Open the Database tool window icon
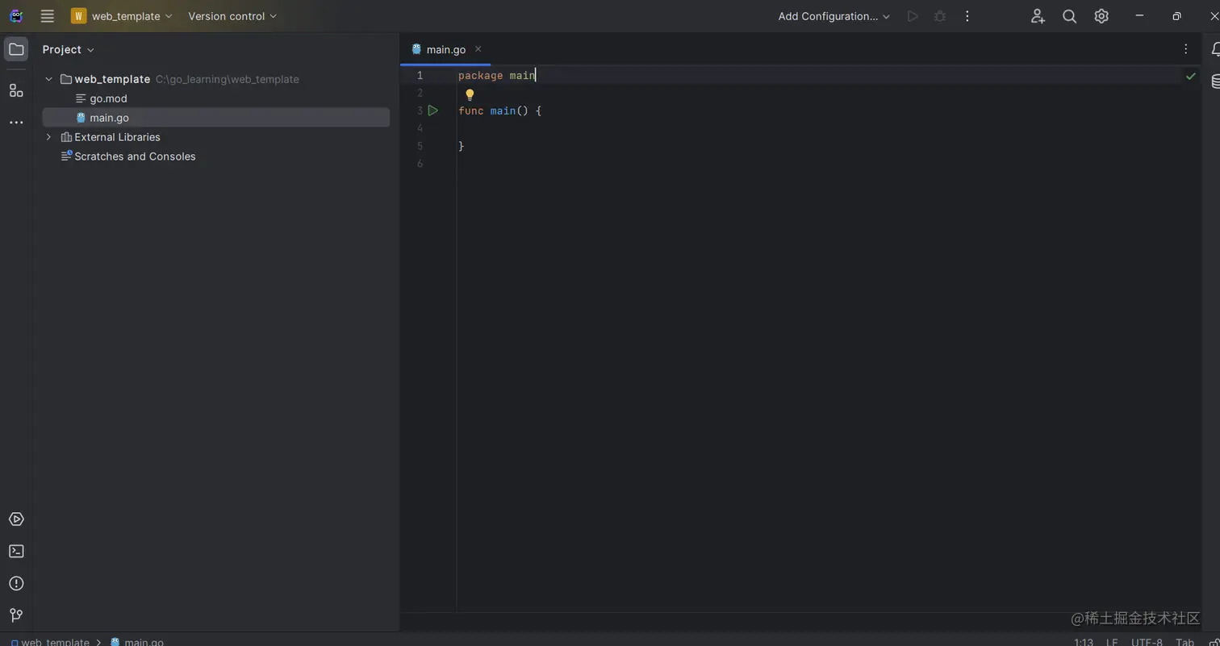 [x=1215, y=81]
